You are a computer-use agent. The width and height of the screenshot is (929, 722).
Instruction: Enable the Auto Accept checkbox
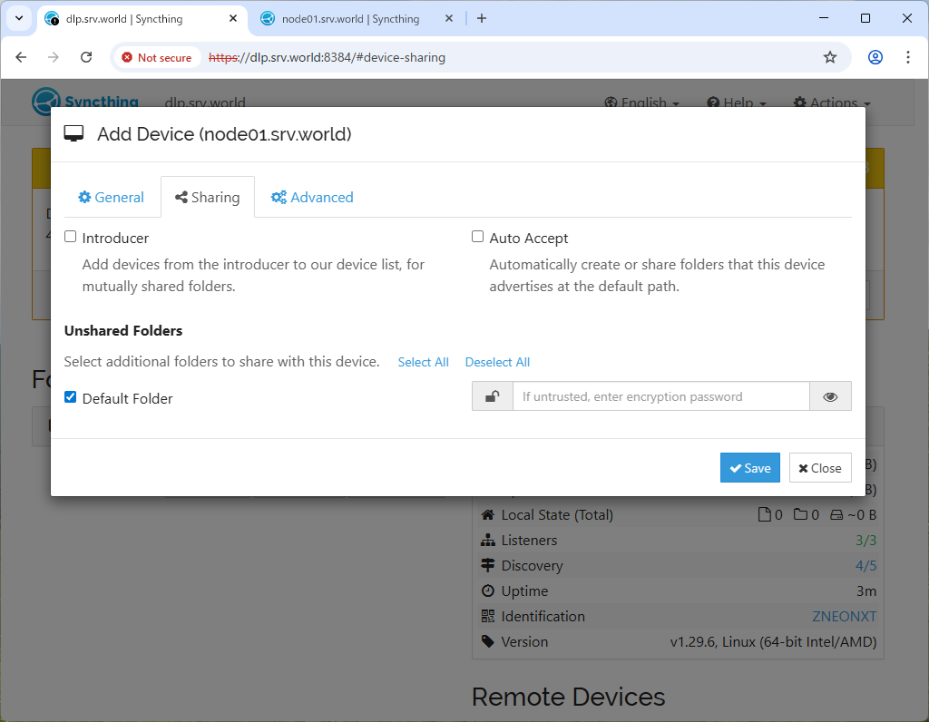[477, 237]
